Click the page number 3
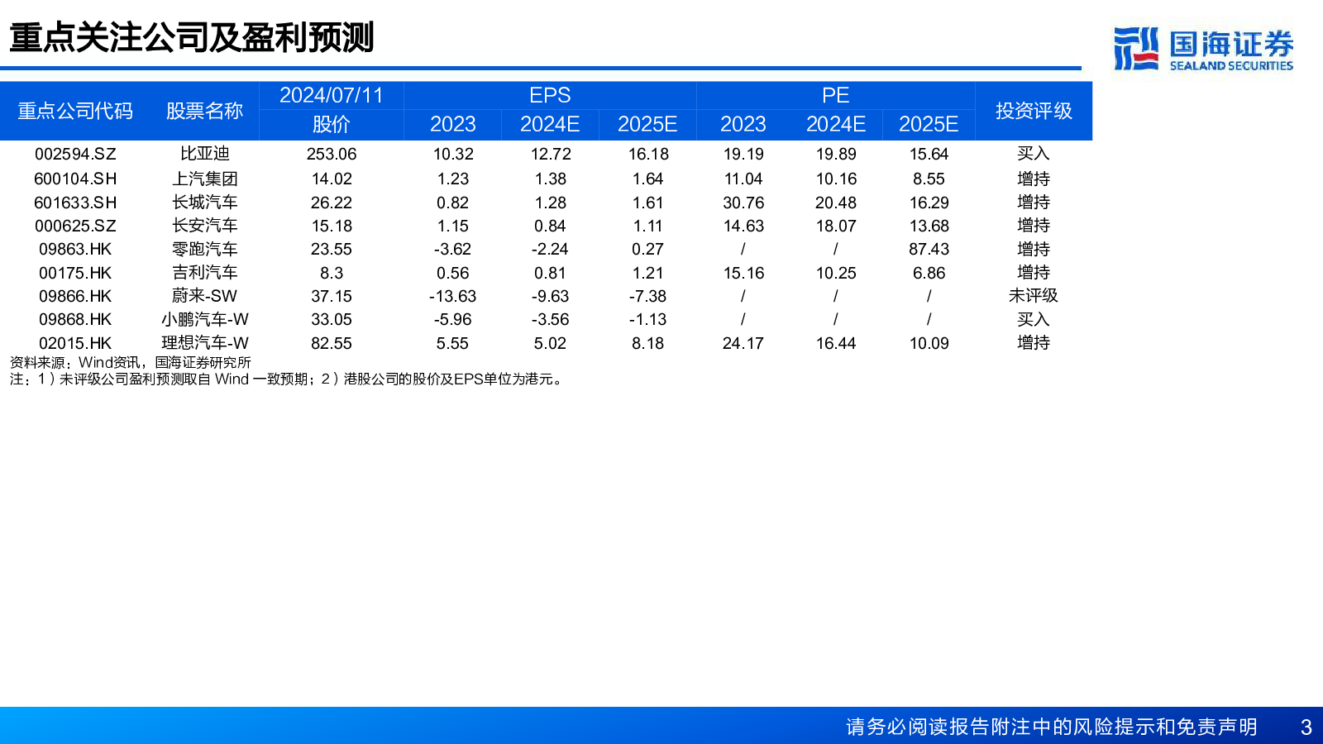Image resolution: width=1323 pixels, height=744 pixels. pos(1306,727)
